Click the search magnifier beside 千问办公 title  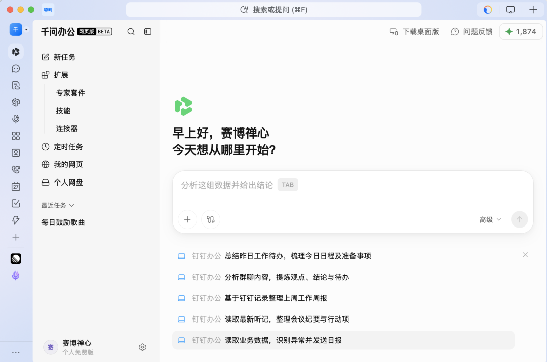coord(131,32)
